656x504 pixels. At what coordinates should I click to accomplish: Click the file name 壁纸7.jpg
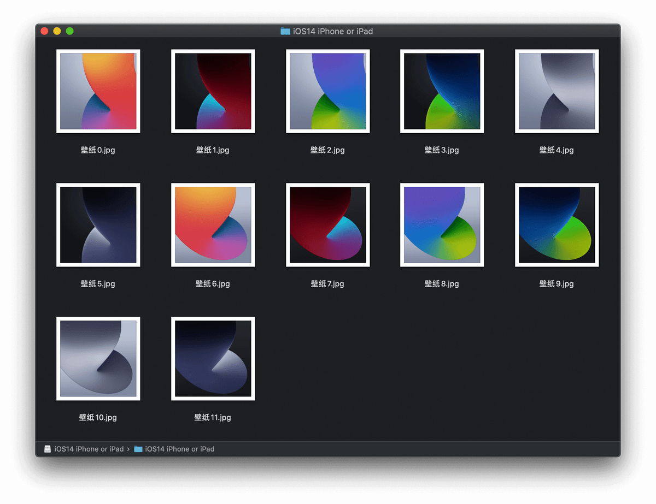point(327,284)
